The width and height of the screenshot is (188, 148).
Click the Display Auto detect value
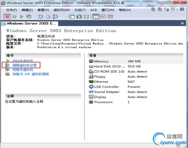click(x=137, y=97)
